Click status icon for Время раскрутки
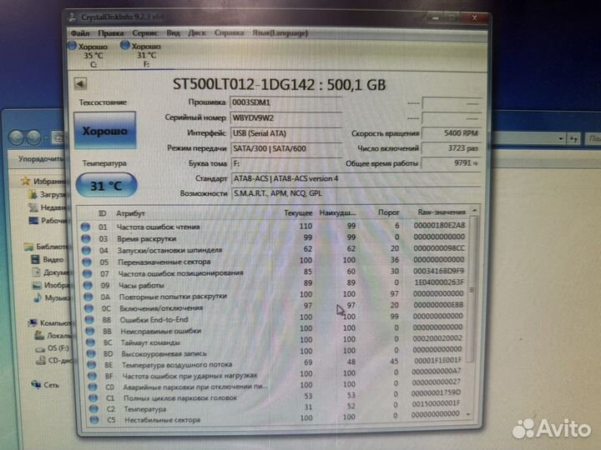 86,239
